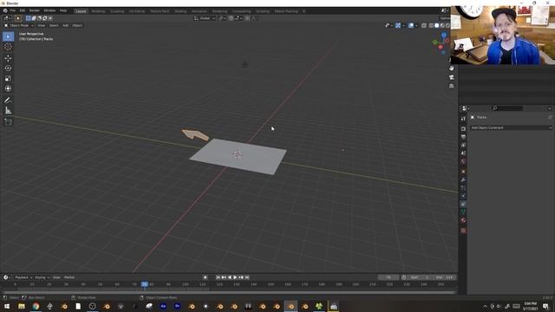Open the Tool properties tab
Image resolution: width=555 pixels, height=312 pixels.
click(x=463, y=119)
